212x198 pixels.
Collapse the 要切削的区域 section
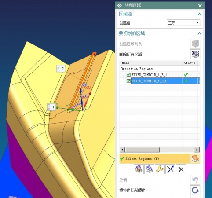[x=199, y=33]
